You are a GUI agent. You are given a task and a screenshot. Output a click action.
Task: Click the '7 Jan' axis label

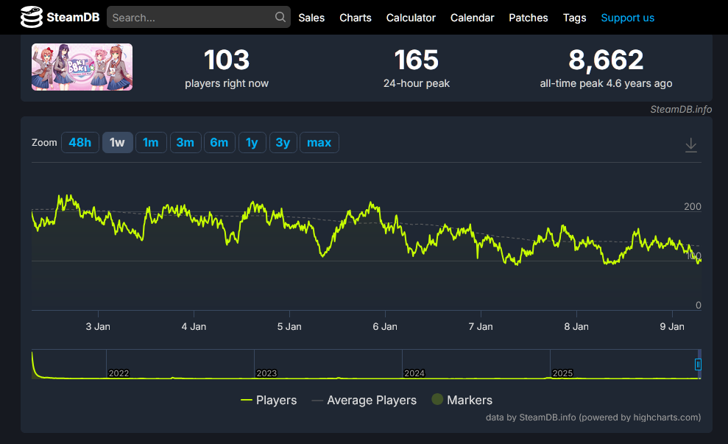[481, 326]
